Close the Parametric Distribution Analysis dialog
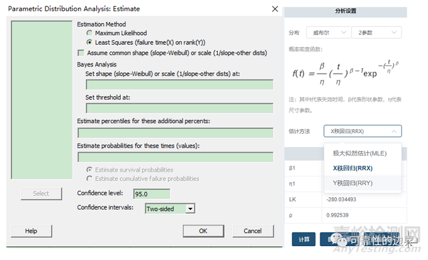 click(274, 9)
